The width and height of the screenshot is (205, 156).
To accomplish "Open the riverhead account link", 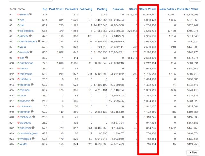I will 26,139.
